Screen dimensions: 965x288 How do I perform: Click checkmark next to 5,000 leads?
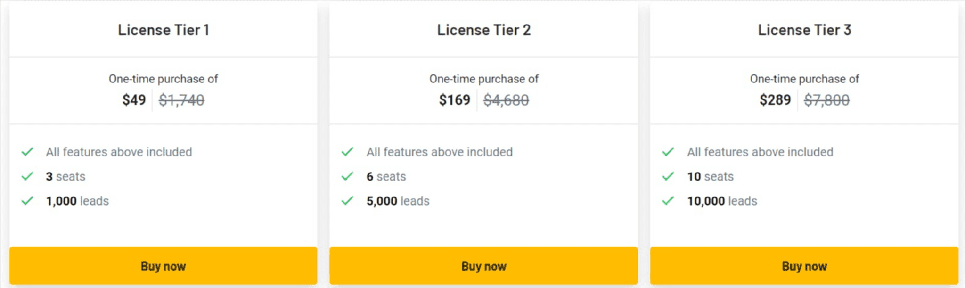(x=348, y=201)
